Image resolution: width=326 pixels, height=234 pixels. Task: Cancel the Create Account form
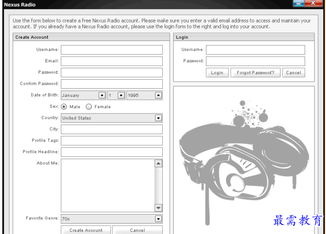(x=137, y=230)
